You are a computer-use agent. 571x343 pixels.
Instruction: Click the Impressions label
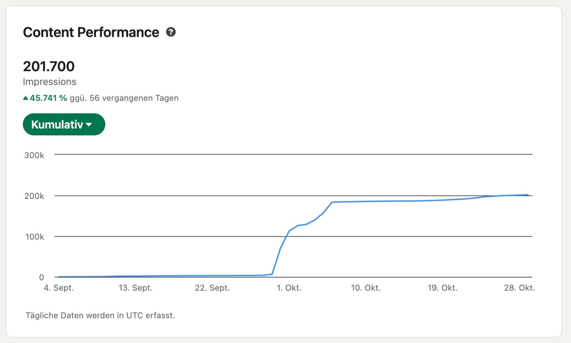tap(50, 82)
